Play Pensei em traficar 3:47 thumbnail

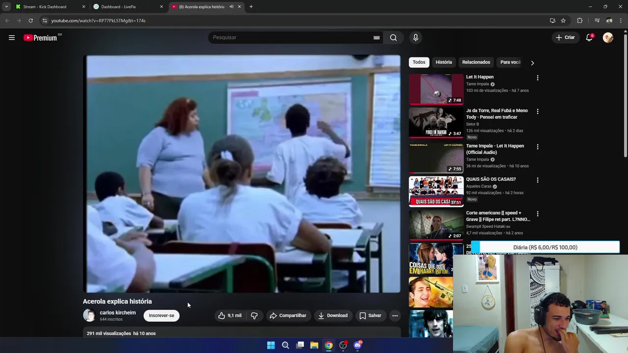click(x=436, y=123)
